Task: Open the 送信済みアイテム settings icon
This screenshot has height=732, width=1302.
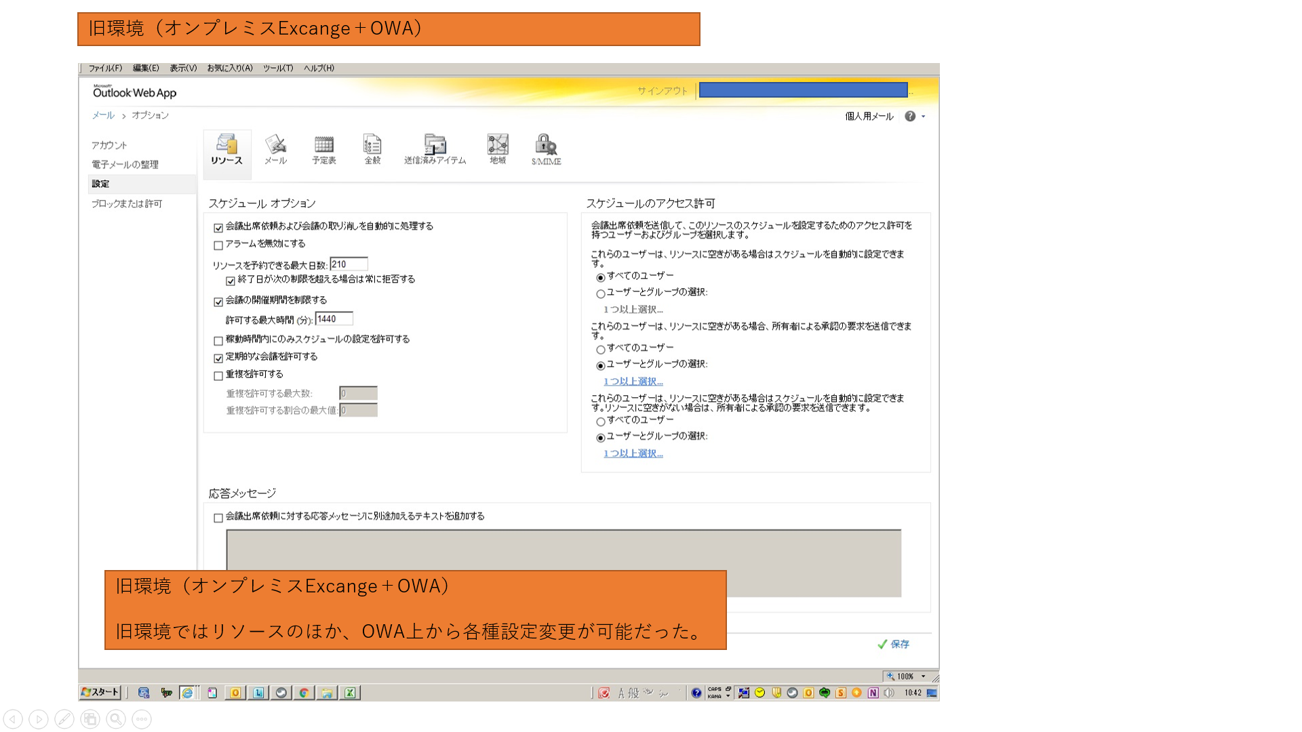Action: 435,150
